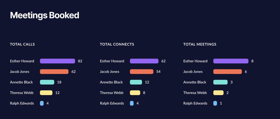Open Annette Black name under Total Meetings
This screenshot has height=119, width=280.
point(195,82)
